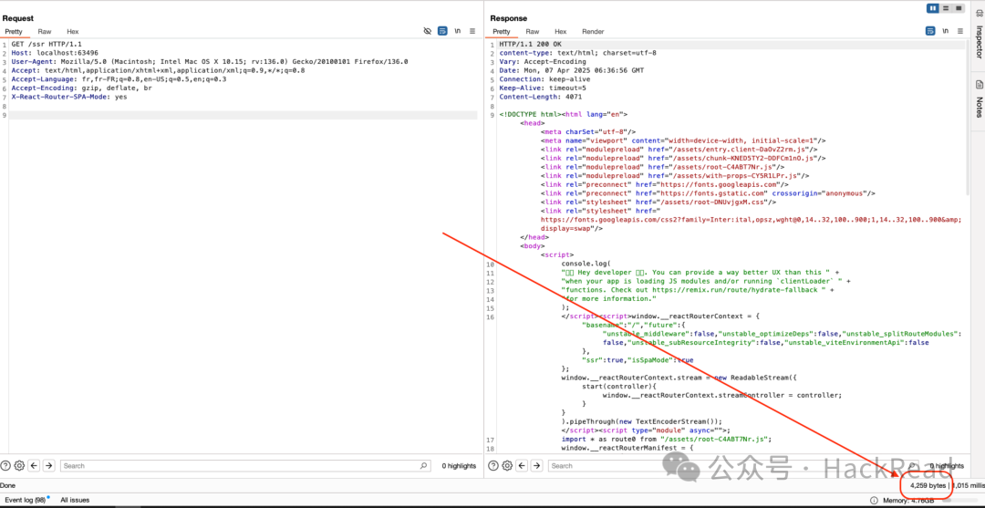Open Request pane hamburger options menu
Image resolution: width=985 pixels, height=508 pixels.
click(x=472, y=31)
